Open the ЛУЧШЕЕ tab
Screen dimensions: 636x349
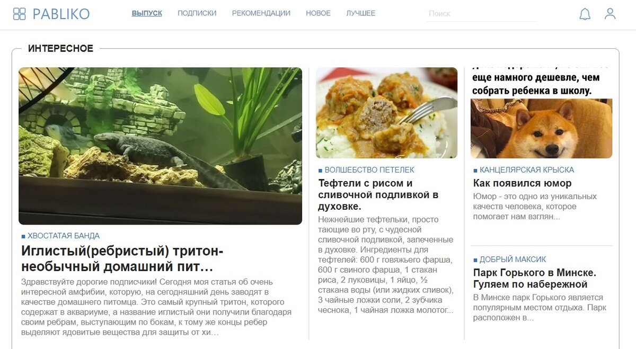[361, 13]
